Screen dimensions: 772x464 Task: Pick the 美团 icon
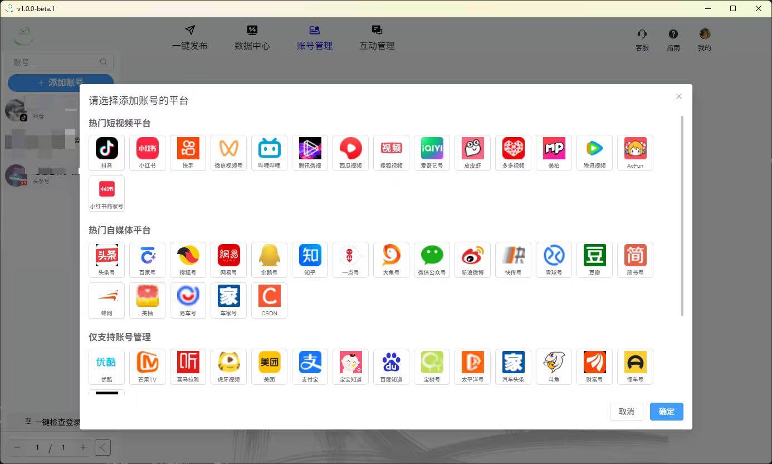269,367
